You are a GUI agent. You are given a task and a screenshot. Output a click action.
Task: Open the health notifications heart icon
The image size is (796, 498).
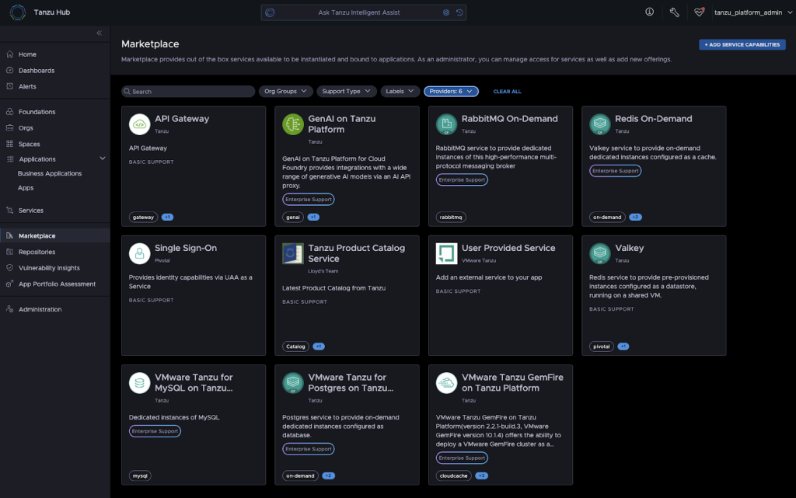coord(698,12)
